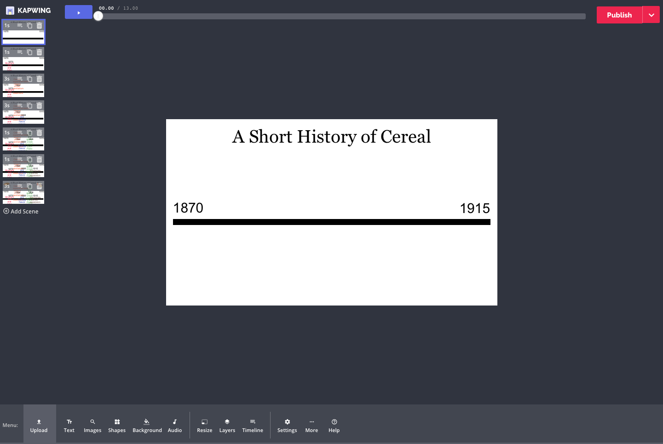Duplicate the fourth scene
The width and height of the screenshot is (663, 444).
(x=29, y=106)
